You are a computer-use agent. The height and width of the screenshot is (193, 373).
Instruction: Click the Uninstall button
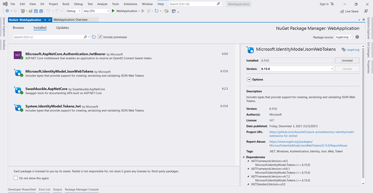[x=347, y=60]
